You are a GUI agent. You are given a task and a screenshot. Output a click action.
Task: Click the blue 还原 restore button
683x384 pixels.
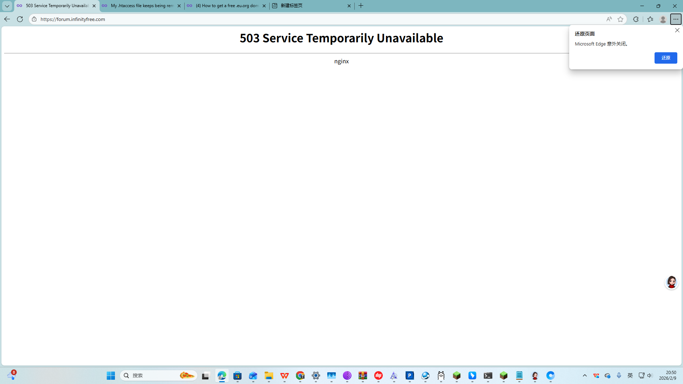point(666,58)
